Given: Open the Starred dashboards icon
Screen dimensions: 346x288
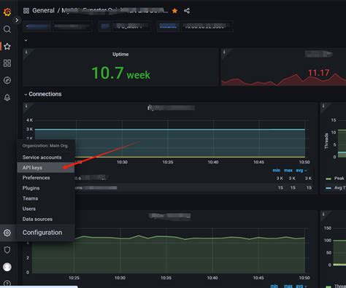Looking at the screenshot, I should pyautogui.click(x=7, y=46).
